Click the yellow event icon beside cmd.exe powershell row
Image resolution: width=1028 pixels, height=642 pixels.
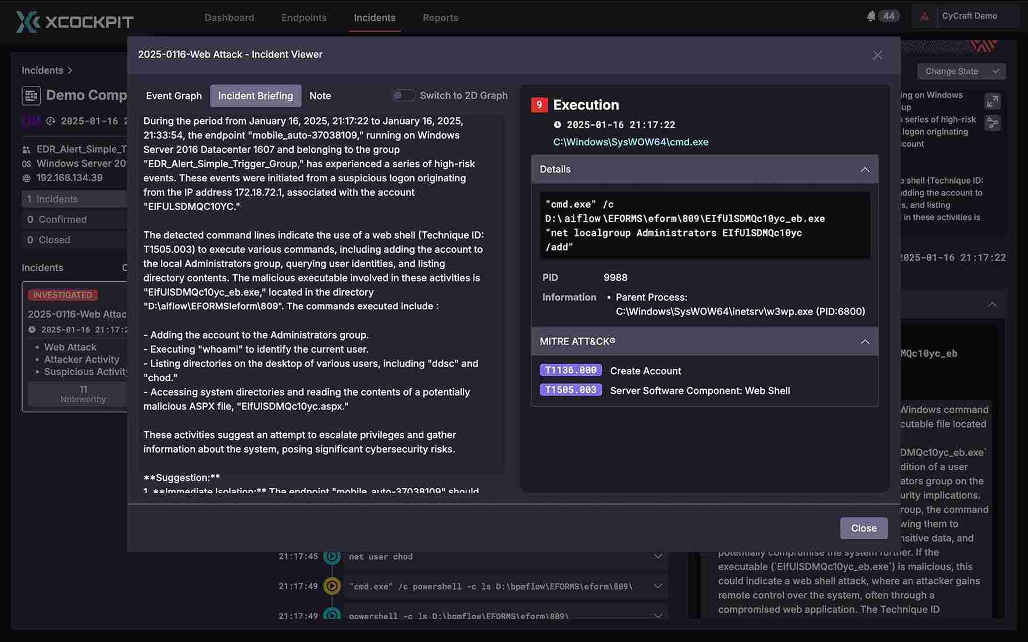tap(331, 586)
